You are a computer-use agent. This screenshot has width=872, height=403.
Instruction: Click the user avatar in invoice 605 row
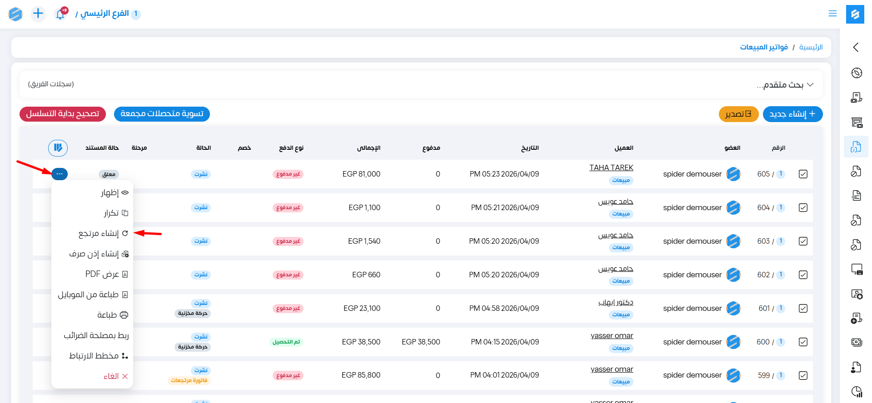click(x=733, y=174)
